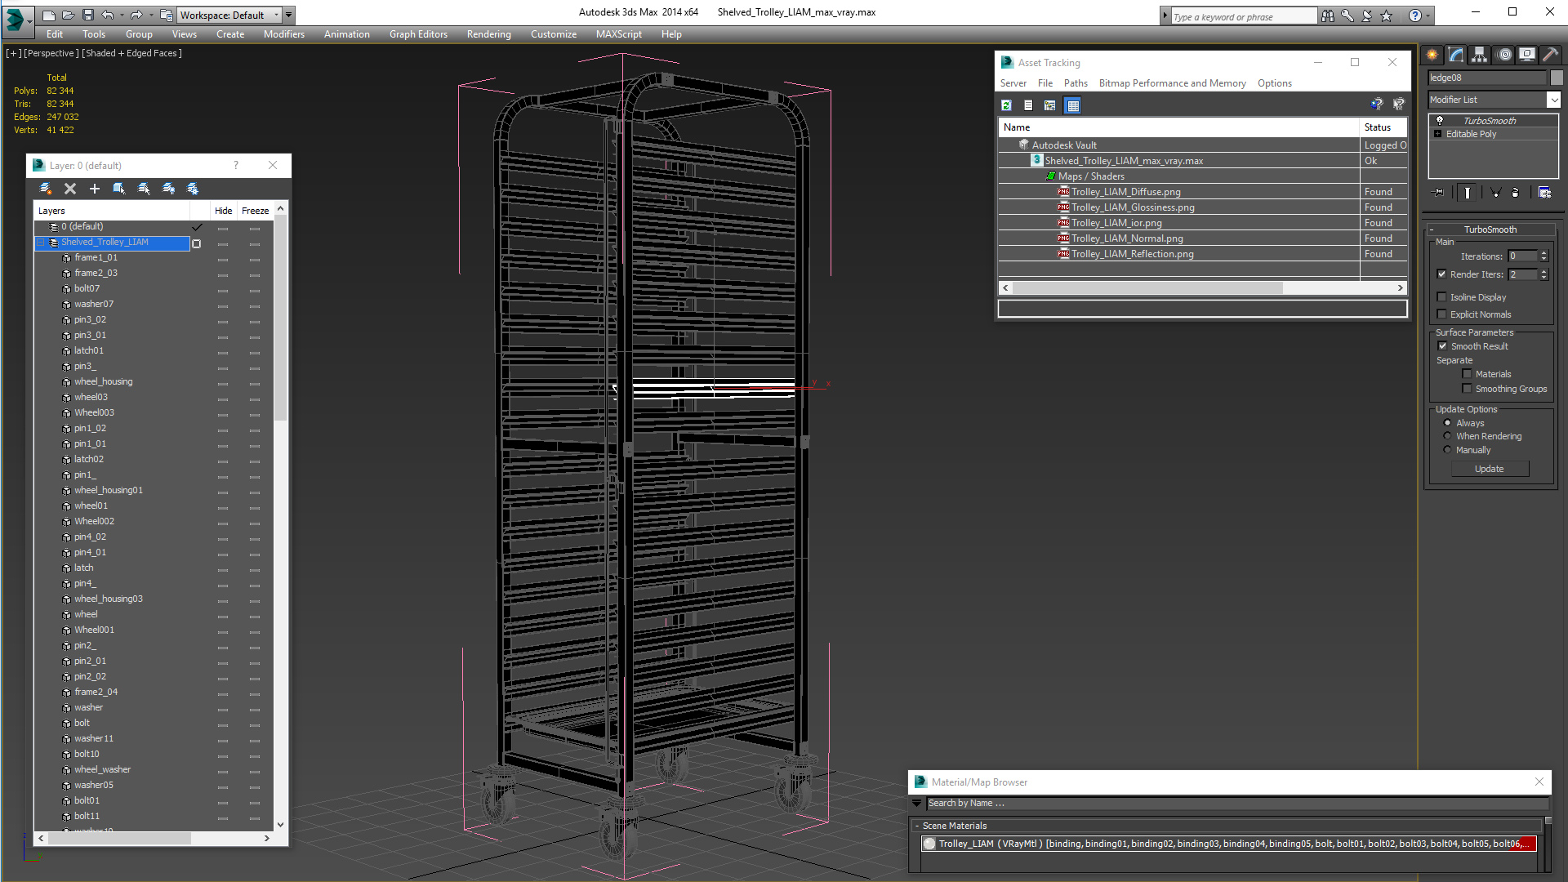1568x882 pixels.
Task: Click the ledge08 object color swatch
Action: tap(1557, 78)
